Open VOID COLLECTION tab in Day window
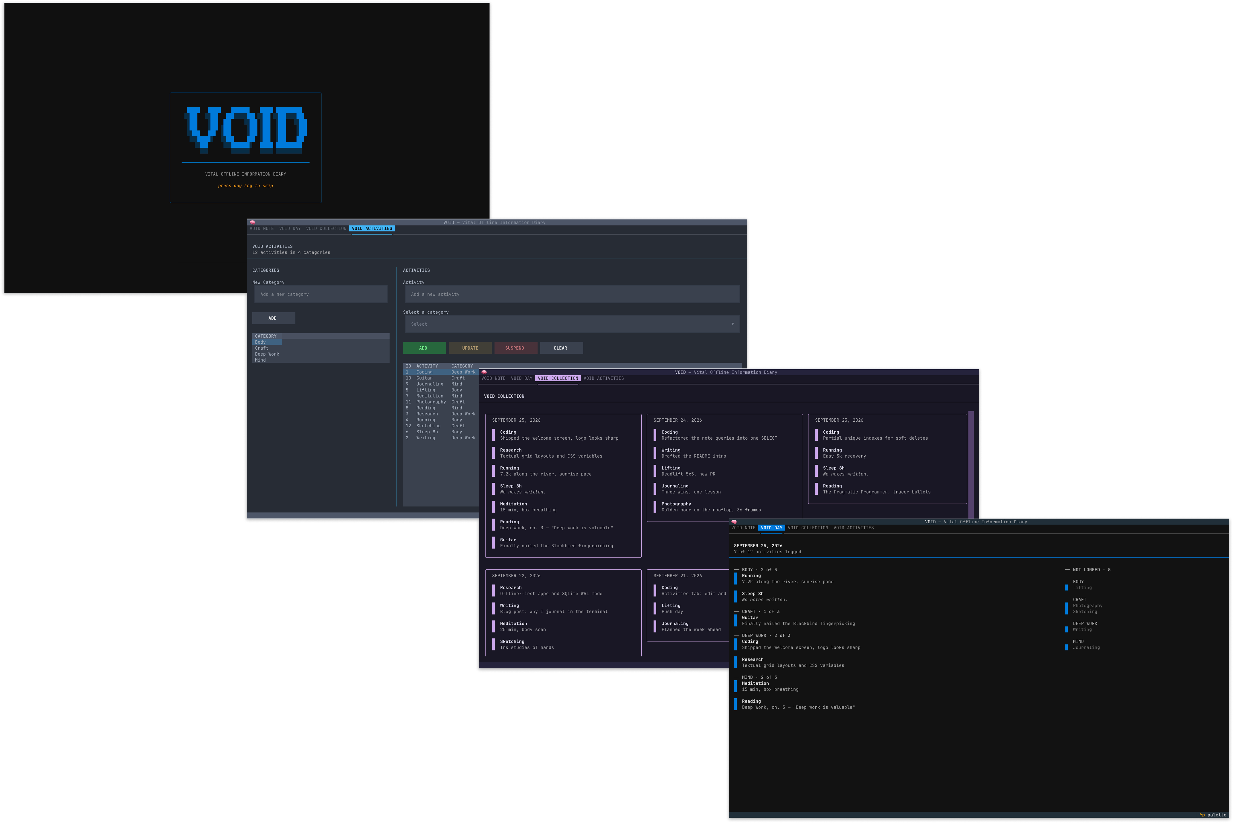 point(808,528)
